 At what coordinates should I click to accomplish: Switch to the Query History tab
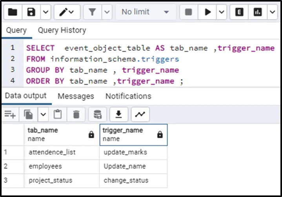tap(62, 30)
